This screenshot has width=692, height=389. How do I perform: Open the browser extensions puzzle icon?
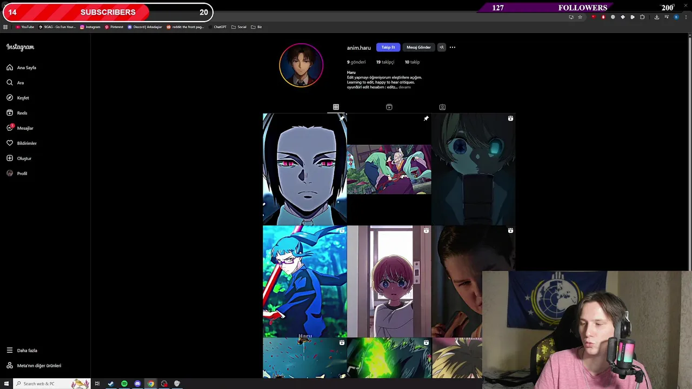(642, 17)
